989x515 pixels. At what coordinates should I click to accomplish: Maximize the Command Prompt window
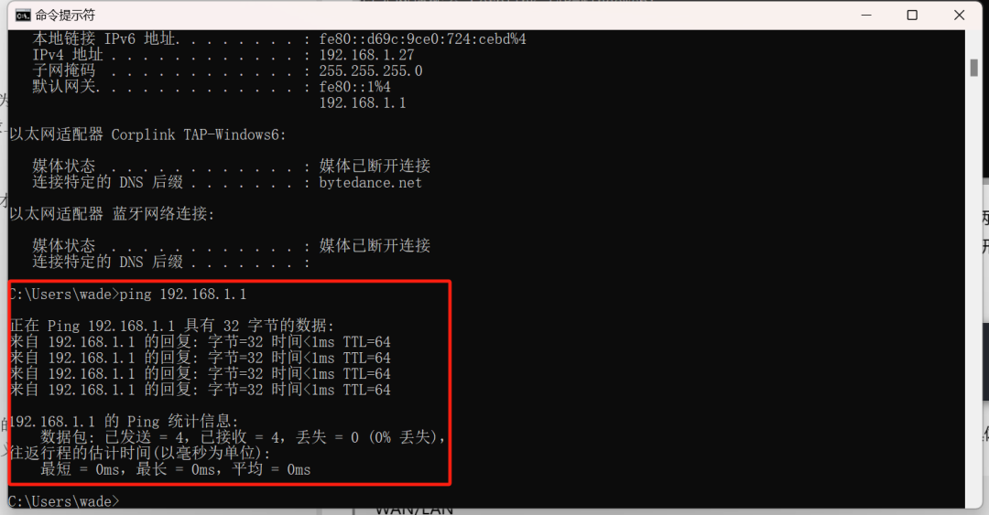[912, 16]
